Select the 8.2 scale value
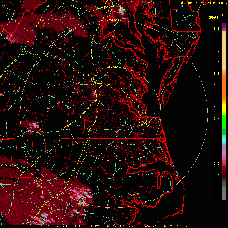228x228 pixels. point(217,51)
